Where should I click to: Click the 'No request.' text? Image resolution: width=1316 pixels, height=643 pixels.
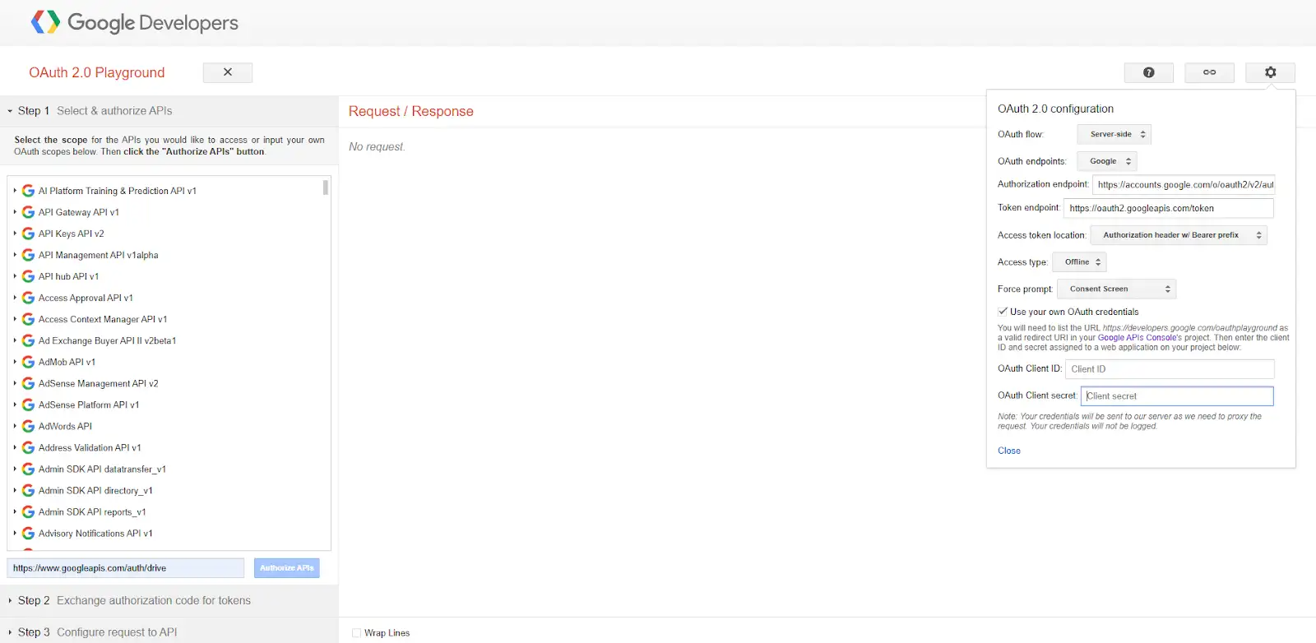tap(377, 146)
